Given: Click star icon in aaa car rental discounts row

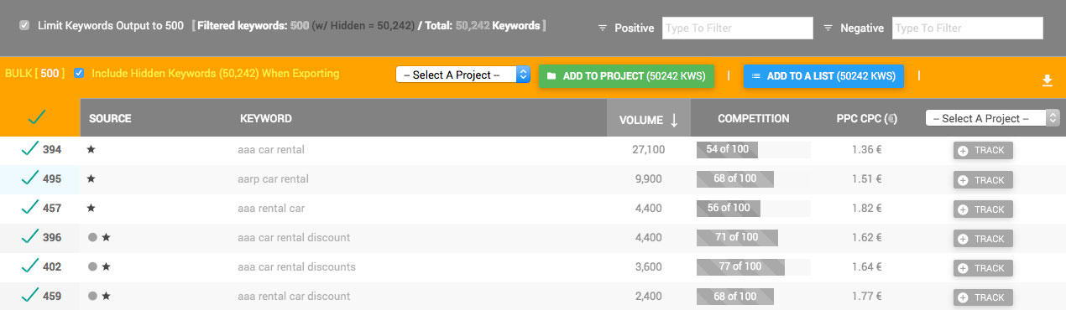Looking at the screenshot, I should click(107, 266).
